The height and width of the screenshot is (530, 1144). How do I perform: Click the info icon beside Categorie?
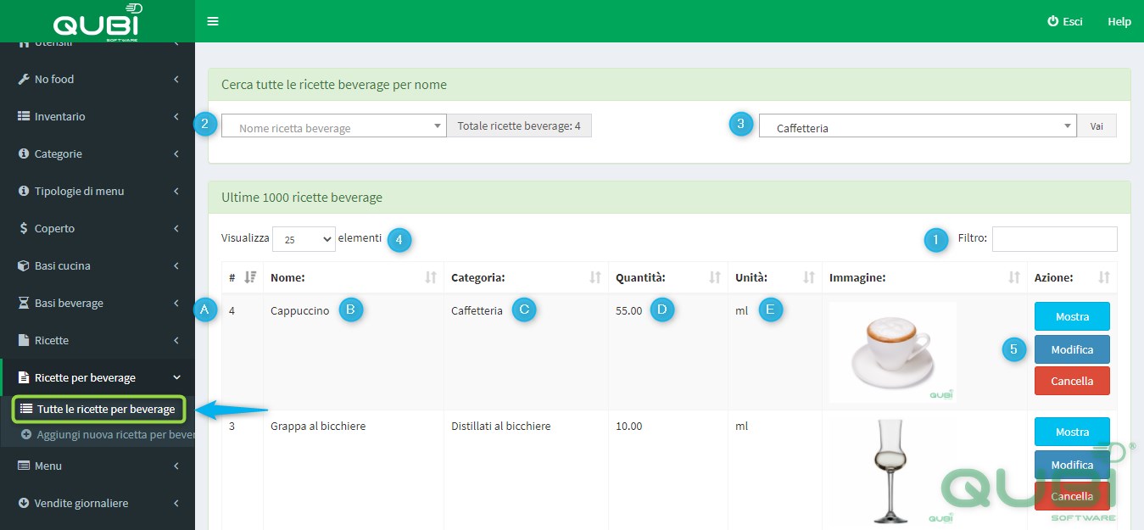pos(24,153)
